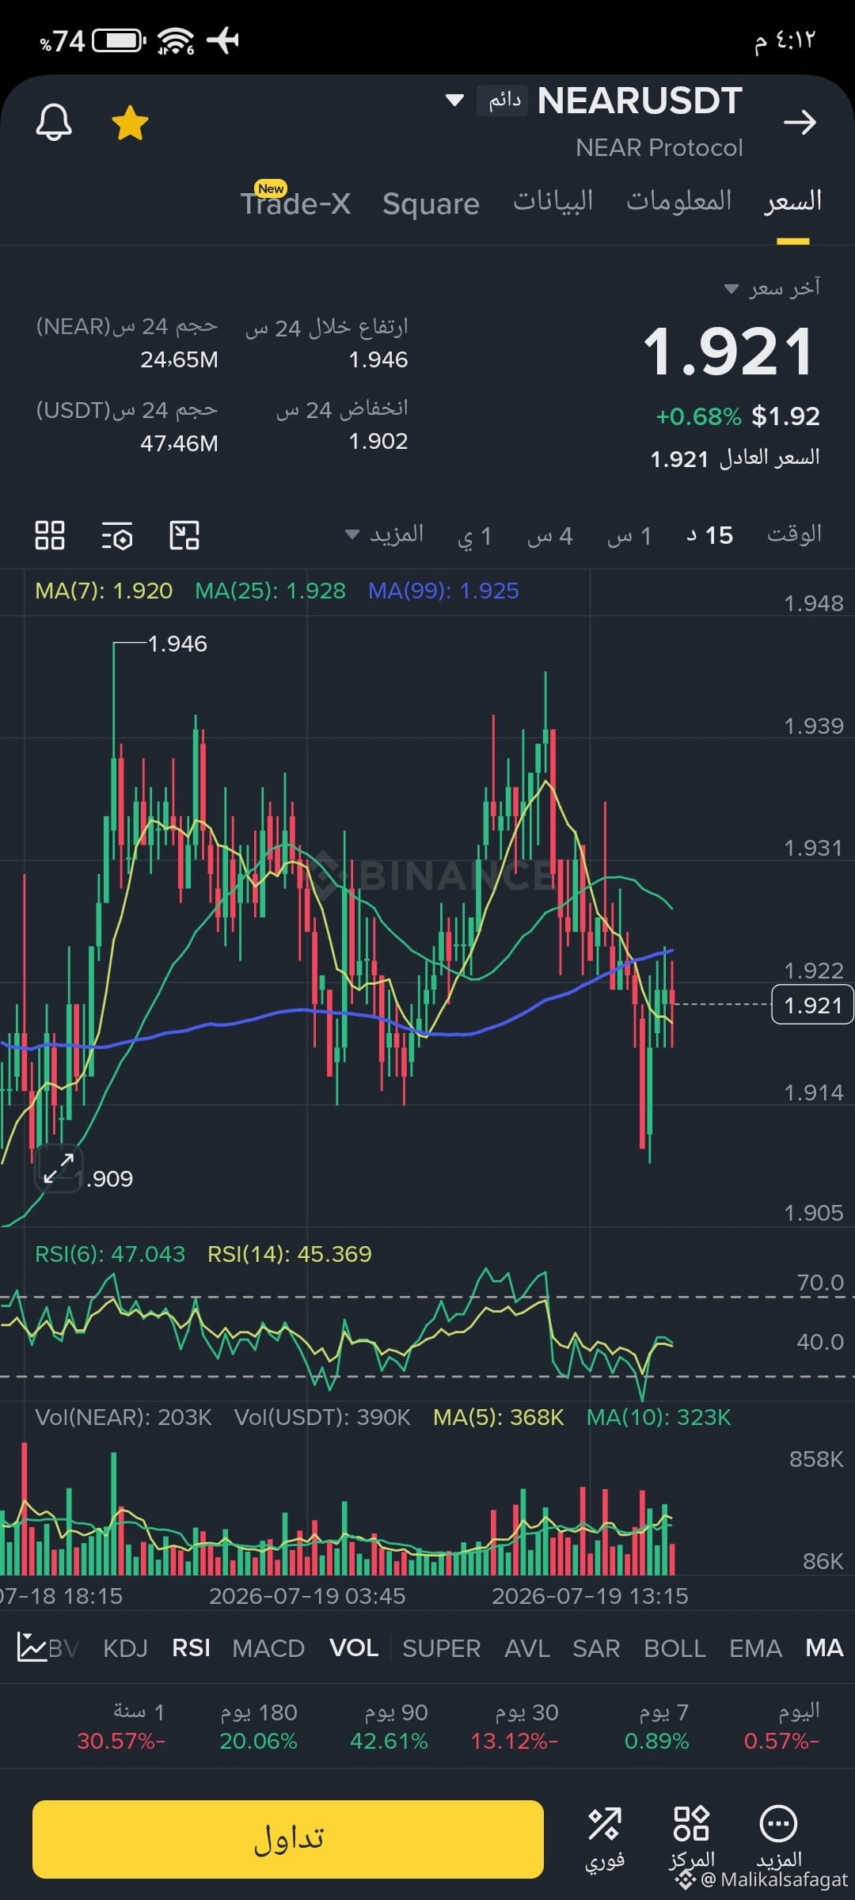Tap the yellow تداول trade button

(288, 1839)
